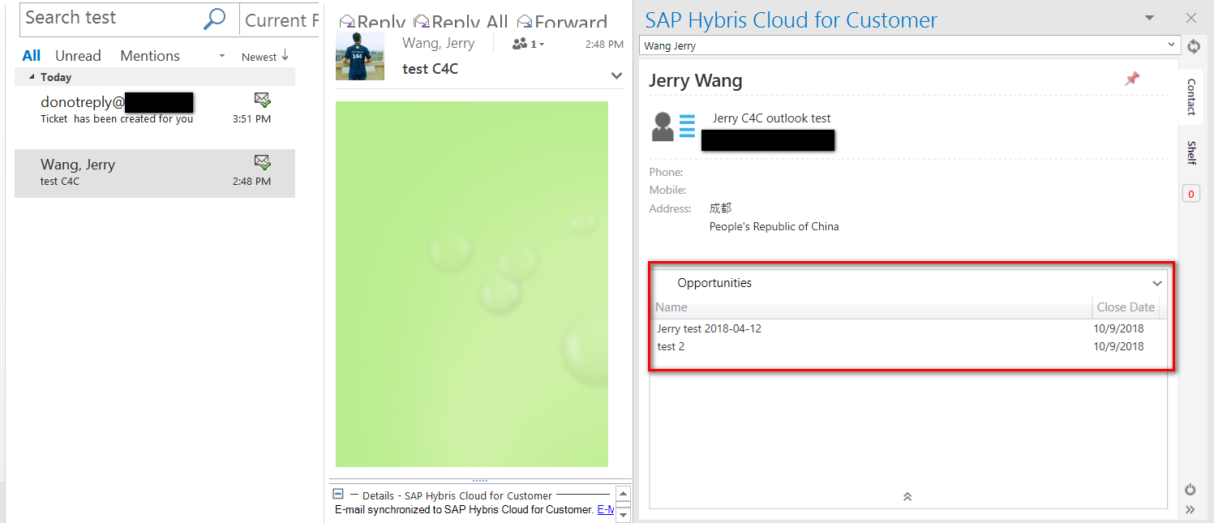Click the Search test input field
The width and height of the screenshot is (1214, 523).
112,18
